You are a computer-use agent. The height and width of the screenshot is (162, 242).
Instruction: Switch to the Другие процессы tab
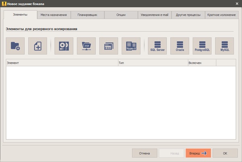click(x=188, y=15)
